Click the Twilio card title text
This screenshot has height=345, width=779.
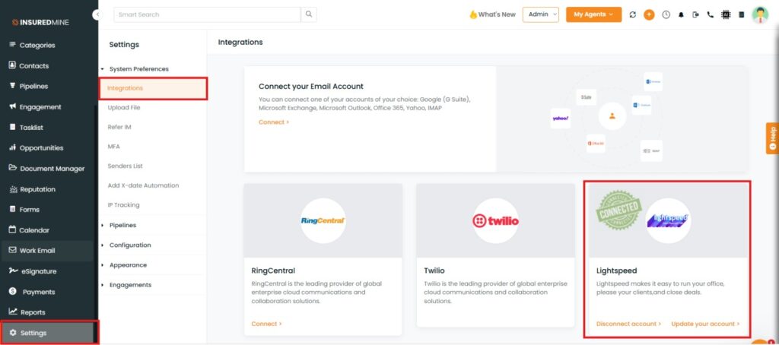point(434,271)
